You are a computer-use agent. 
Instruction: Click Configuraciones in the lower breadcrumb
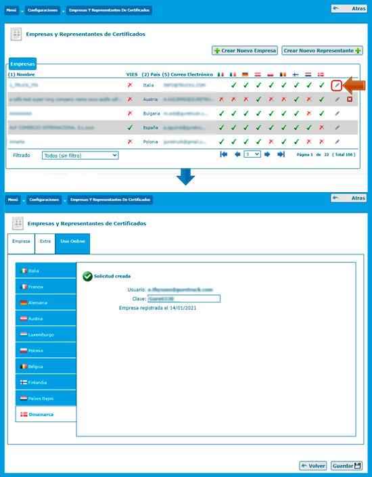(x=44, y=200)
